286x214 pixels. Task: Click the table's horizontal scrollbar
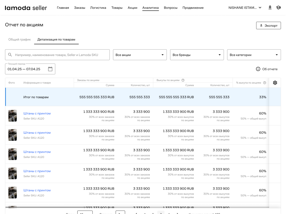click(x=137, y=207)
